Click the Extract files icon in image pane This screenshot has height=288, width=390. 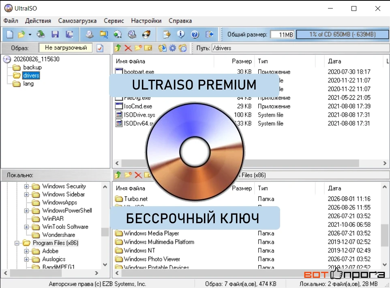163,48
